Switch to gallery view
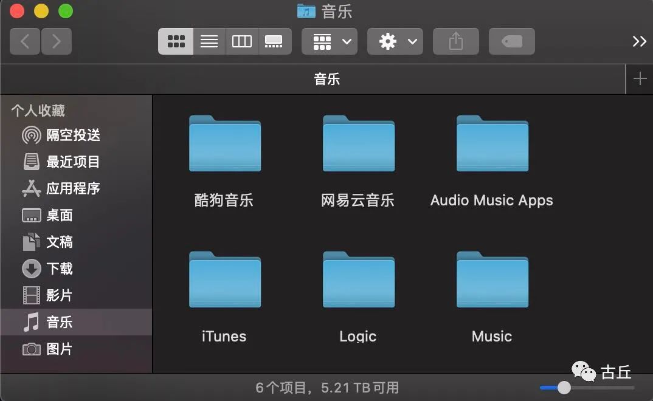Screen dimensions: 653x401 click(274, 41)
